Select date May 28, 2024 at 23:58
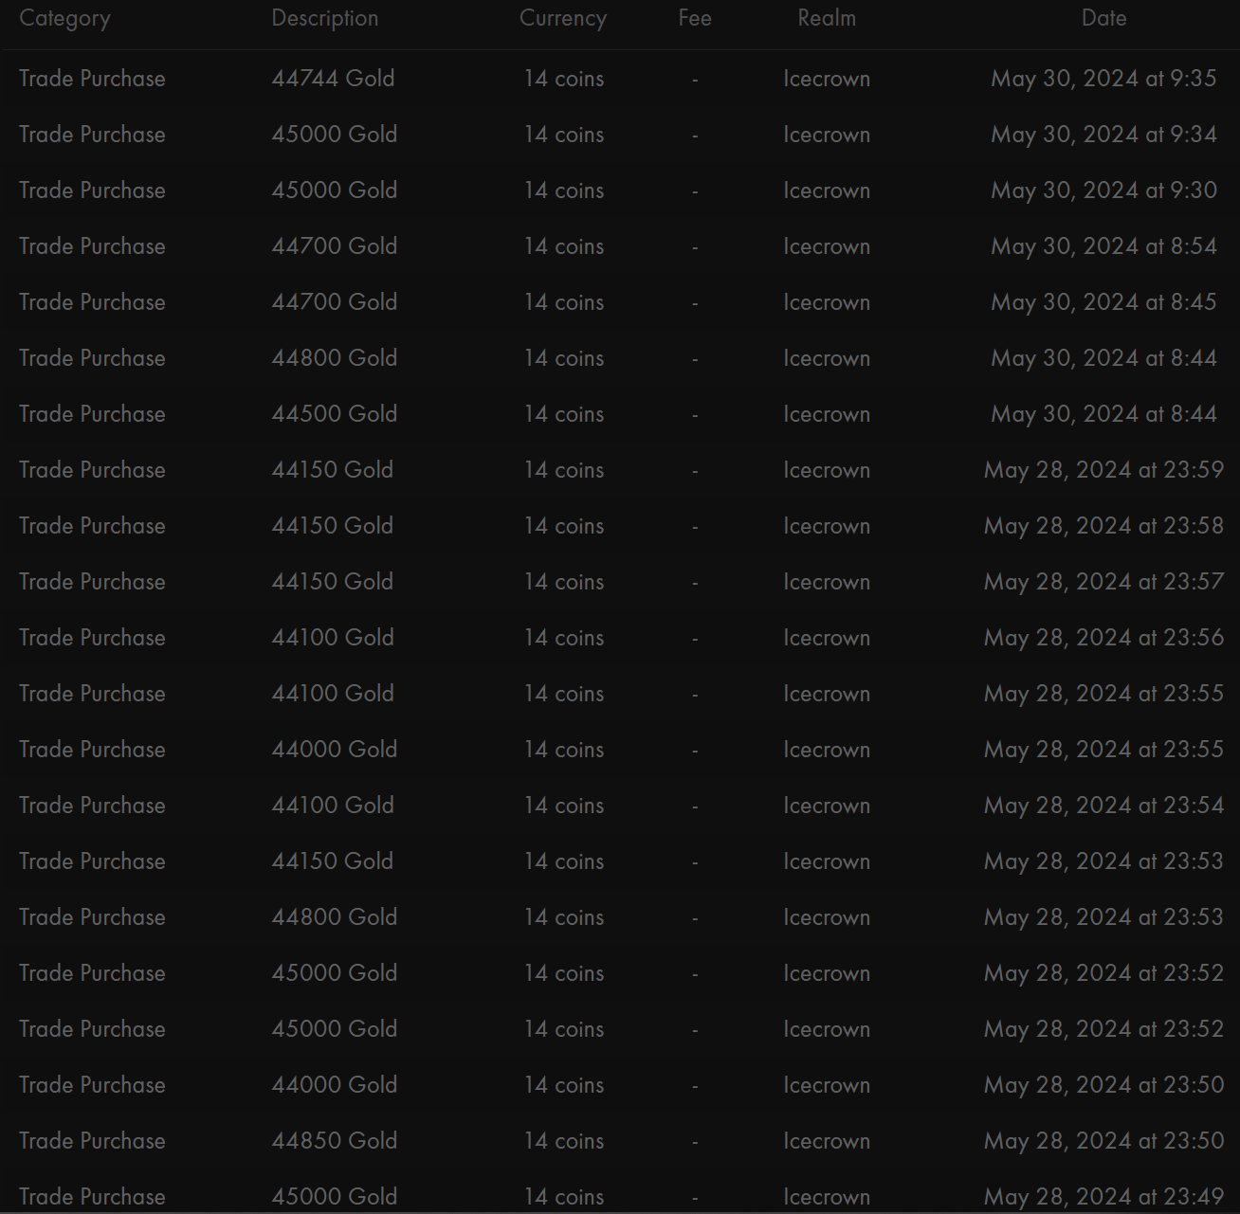Screen dimensions: 1240x1214 [x=1103, y=526]
